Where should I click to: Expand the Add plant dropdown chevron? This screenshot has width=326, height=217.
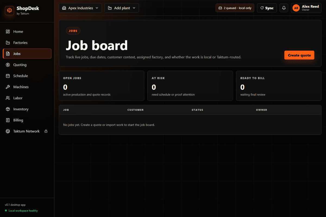(x=134, y=8)
